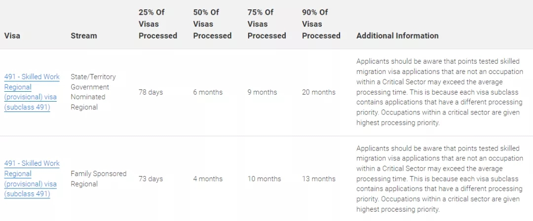533x221 pixels.
Task: Select the 20 months cell
Action: click(318, 92)
